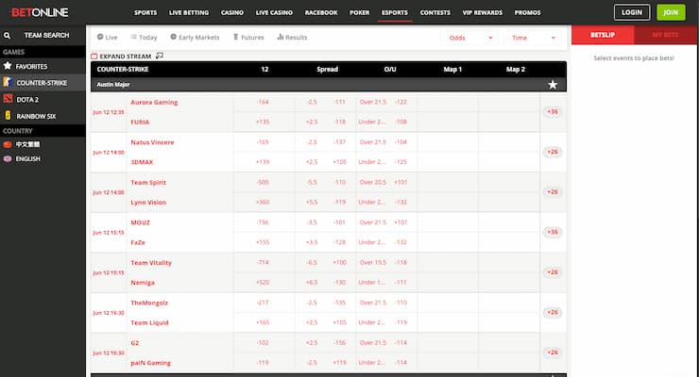Choose the Dota 2 game icon
The width and height of the screenshot is (699, 377).
pos(8,99)
